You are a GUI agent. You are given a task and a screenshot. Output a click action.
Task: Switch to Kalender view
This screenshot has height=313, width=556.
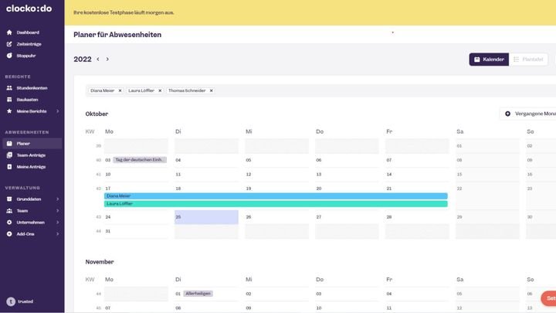pos(489,60)
